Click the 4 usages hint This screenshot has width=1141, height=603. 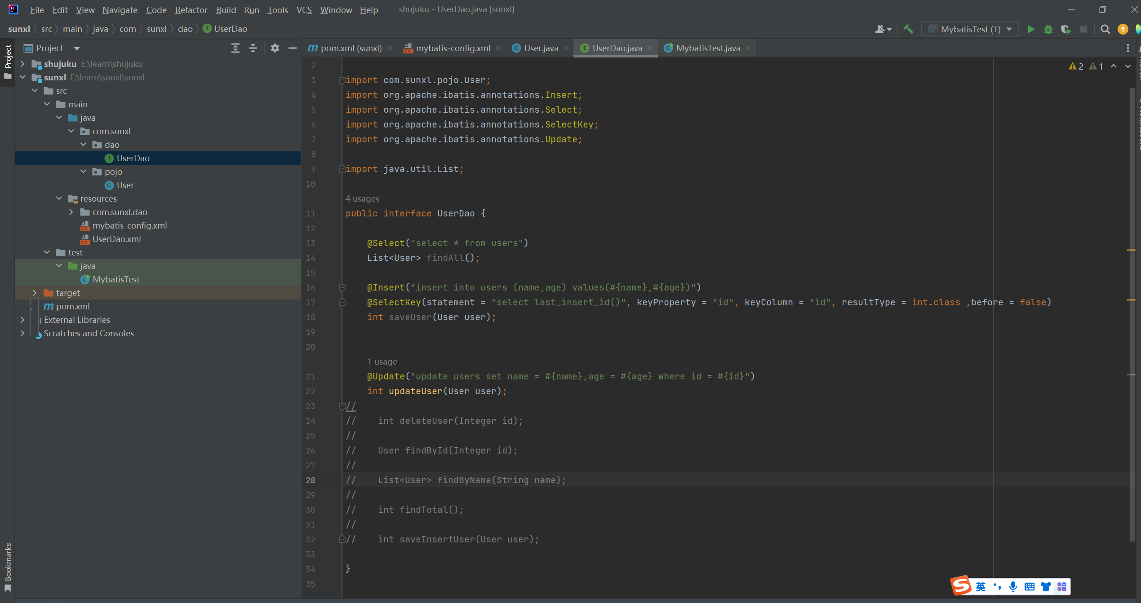(x=362, y=198)
